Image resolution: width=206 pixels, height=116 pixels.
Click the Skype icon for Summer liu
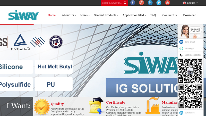(x=181, y=113)
